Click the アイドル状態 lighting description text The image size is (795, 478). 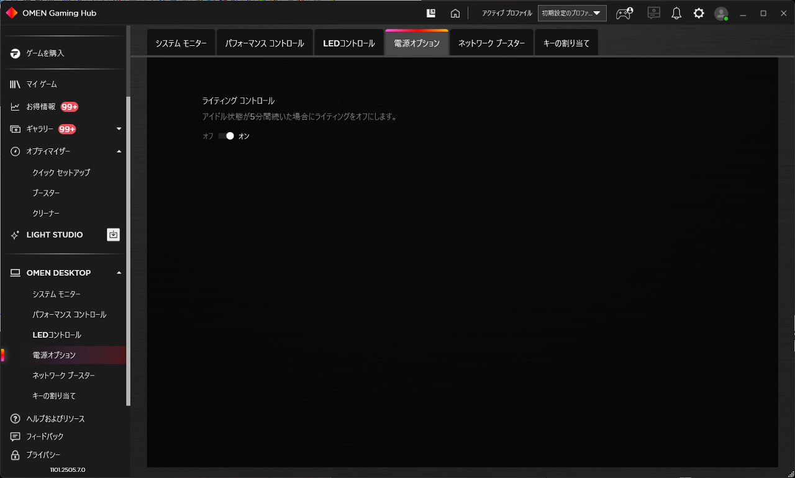[299, 117]
